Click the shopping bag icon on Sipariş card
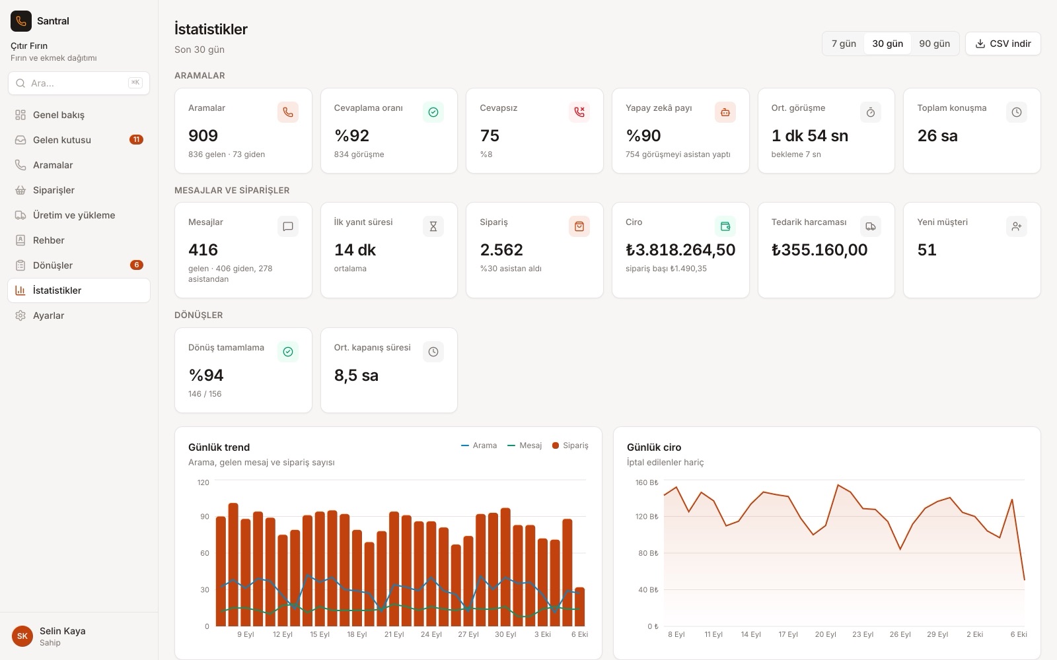Screen dimensions: 1057x660 point(579,226)
